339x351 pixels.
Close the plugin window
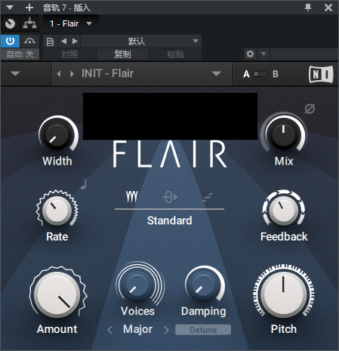click(328, 8)
